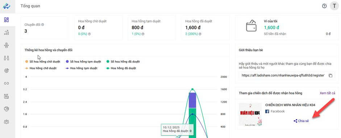Click Thống kê hoa hồng và chuyển đổi heading

(x=49, y=50)
